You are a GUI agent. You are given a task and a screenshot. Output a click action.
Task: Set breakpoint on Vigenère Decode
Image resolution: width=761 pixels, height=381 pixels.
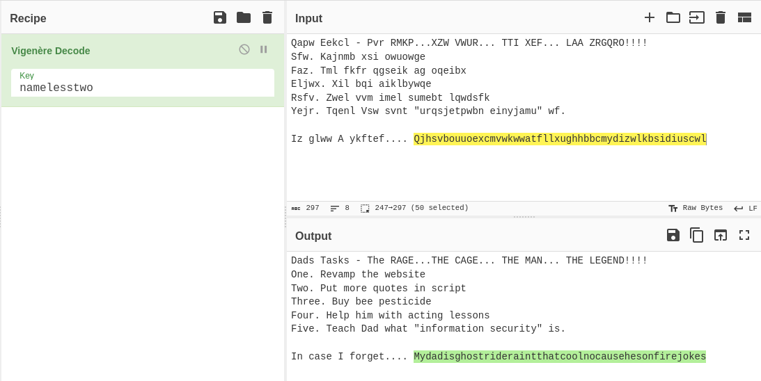pos(264,49)
